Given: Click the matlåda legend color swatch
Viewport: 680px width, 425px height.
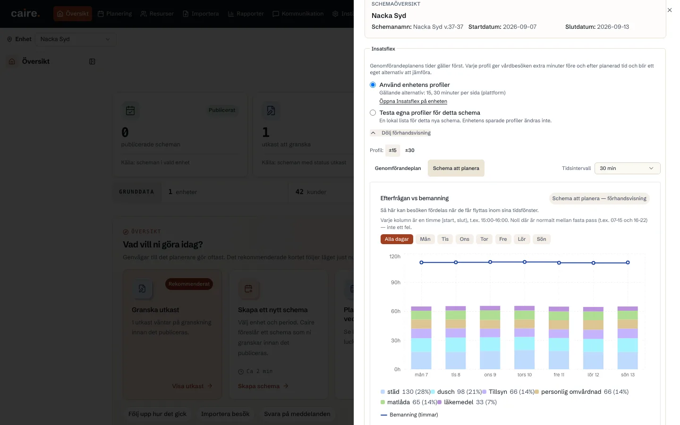Looking at the screenshot, I should pos(382,402).
